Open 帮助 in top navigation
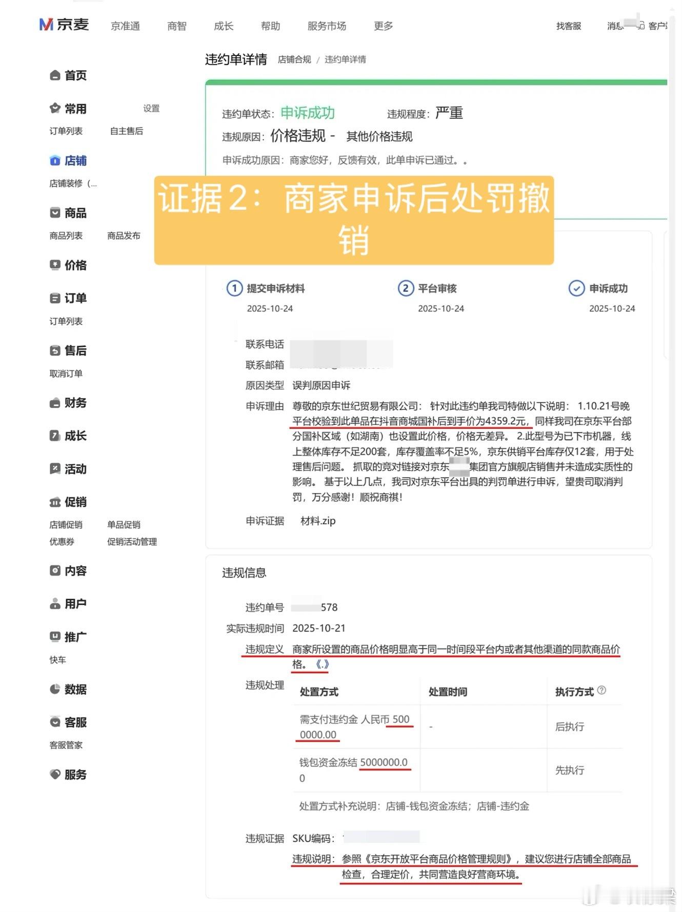Screen dimensions: 682x912 pyautogui.click(x=270, y=26)
